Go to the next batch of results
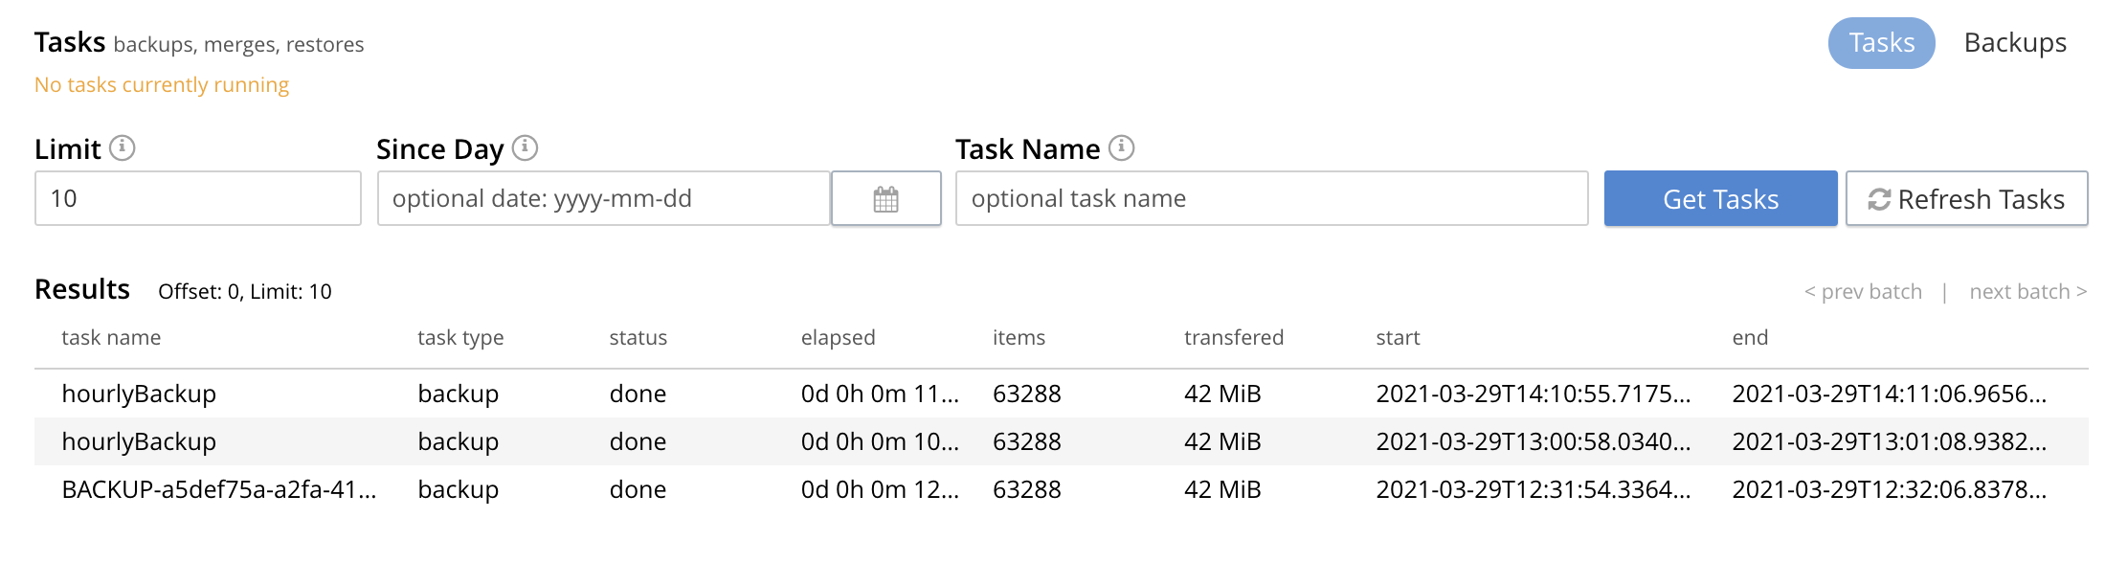The width and height of the screenshot is (2105, 563). point(2027,292)
